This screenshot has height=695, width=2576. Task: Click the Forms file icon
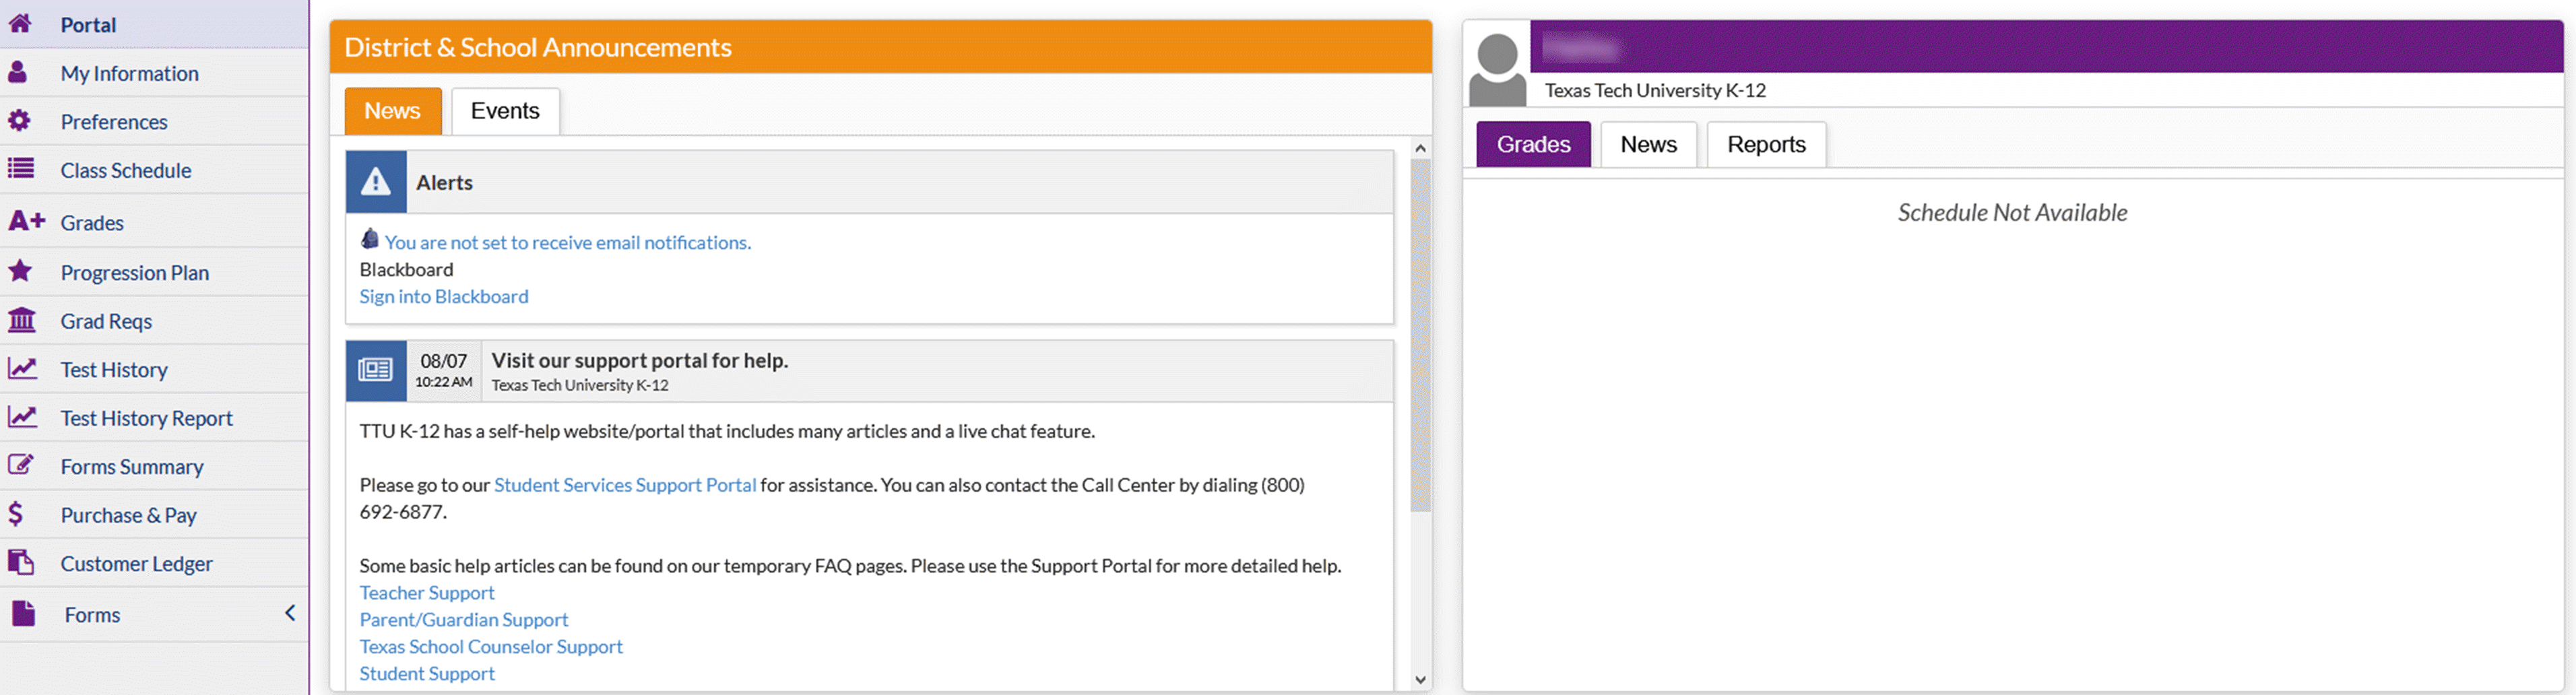[23, 613]
